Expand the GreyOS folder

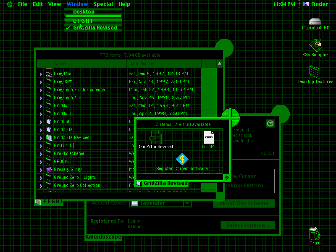point(41,82)
